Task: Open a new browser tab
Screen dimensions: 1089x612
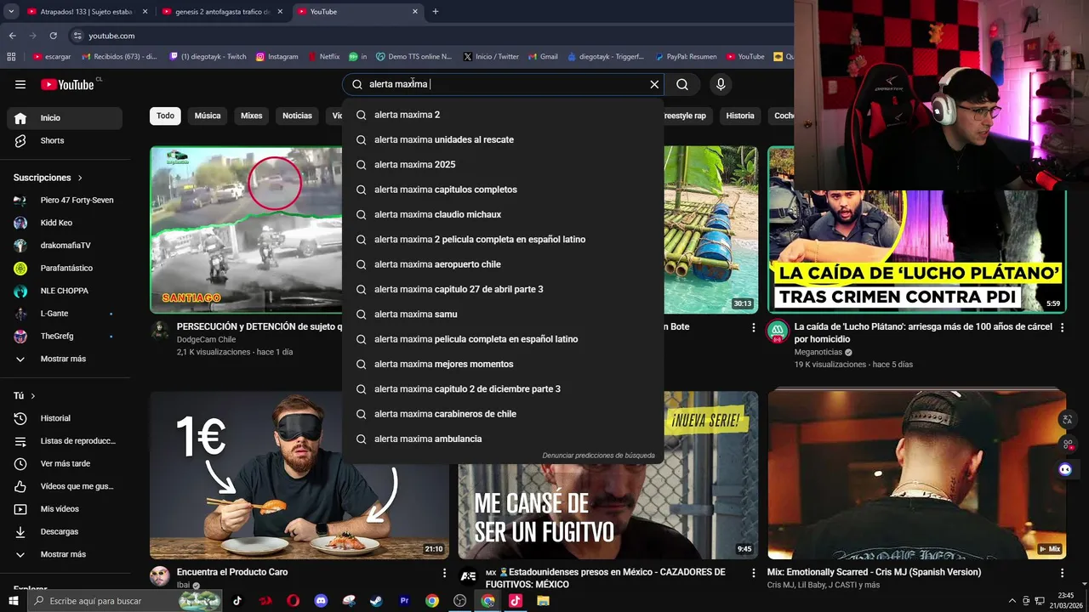Action: [436, 12]
